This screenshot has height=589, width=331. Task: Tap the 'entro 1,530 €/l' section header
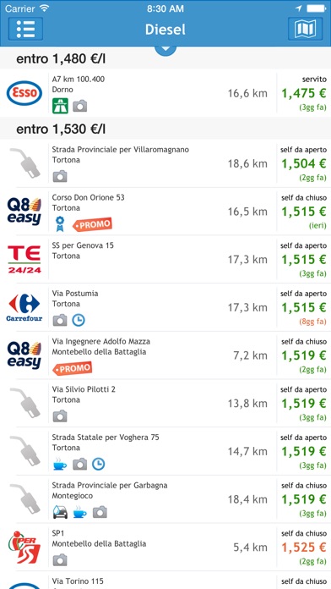[165, 129]
